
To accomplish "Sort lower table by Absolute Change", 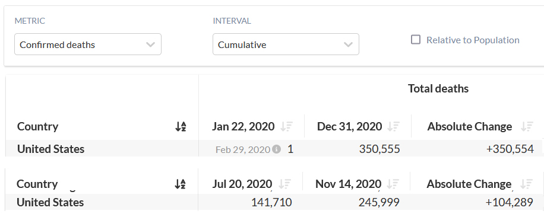I will [526, 184].
